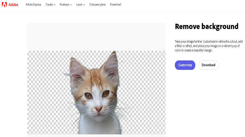Open Download in the top navigation
This screenshot has width=245, height=137.
[x=115, y=5]
